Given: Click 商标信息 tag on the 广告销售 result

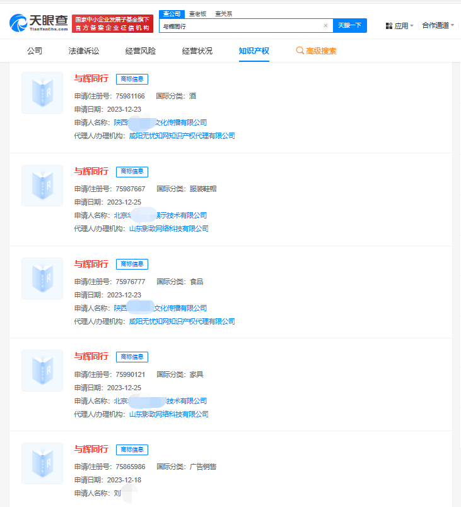Looking at the screenshot, I should (x=132, y=450).
